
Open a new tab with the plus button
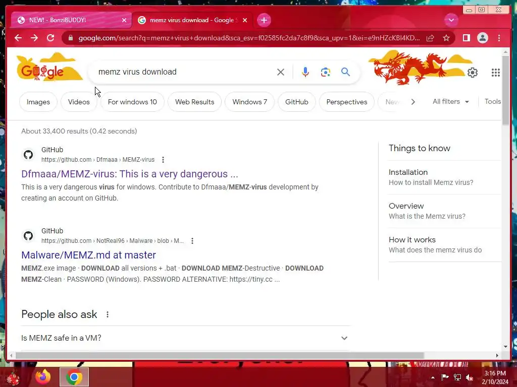pyautogui.click(x=264, y=20)
